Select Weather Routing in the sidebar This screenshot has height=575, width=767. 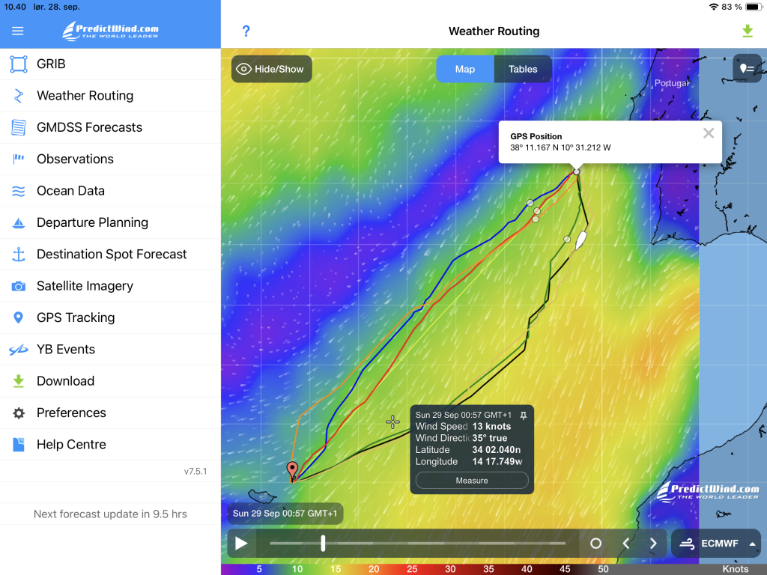coord(110,96)
